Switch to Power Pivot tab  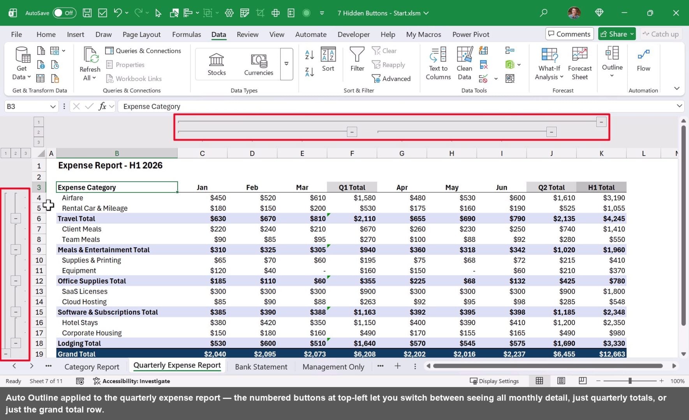tap(471, 34)
